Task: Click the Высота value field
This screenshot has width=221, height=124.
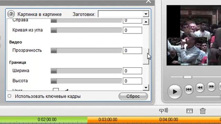Action: (x=132, y=81)
